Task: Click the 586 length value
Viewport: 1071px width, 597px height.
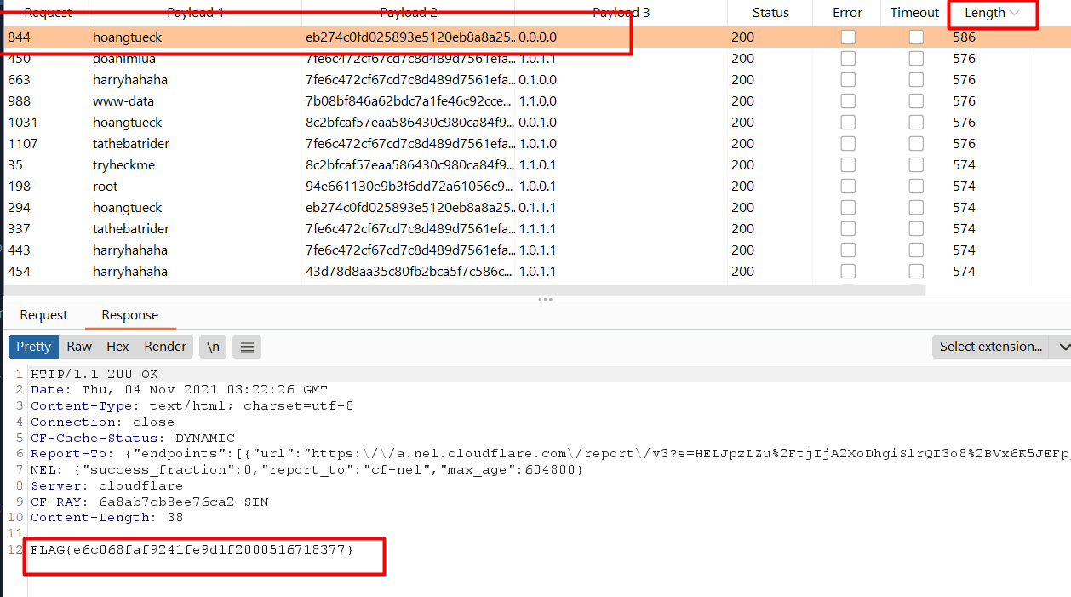Action: [x=965, y=37]
